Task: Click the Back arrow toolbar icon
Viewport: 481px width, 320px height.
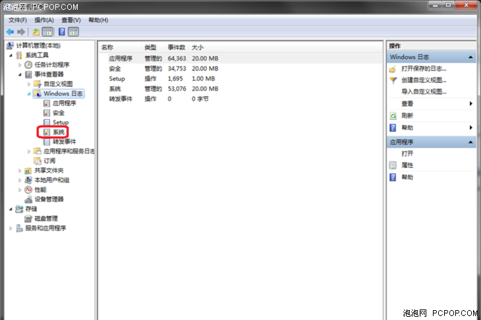Action: pos(10,32)
